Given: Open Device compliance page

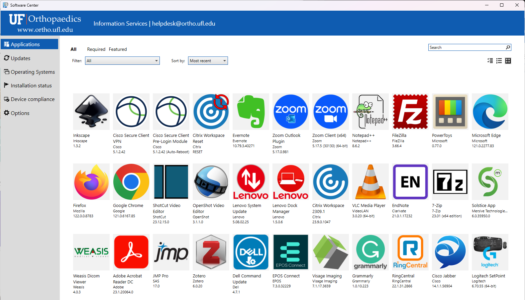Looking at the screenshot, I should coord(30,99).
